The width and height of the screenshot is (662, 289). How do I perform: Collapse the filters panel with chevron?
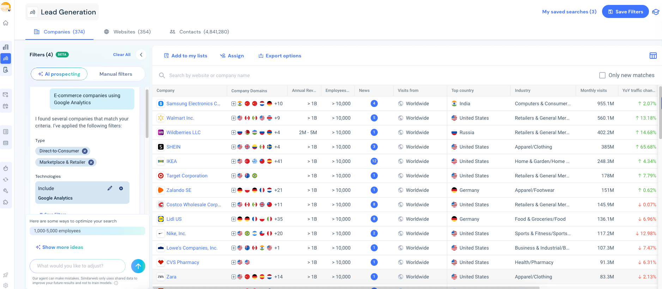141,55
